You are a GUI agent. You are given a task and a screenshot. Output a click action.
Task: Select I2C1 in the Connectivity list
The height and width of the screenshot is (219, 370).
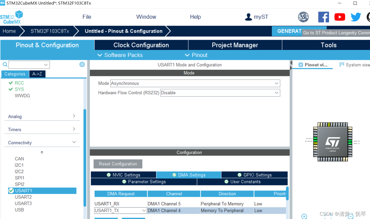[19, 165]
